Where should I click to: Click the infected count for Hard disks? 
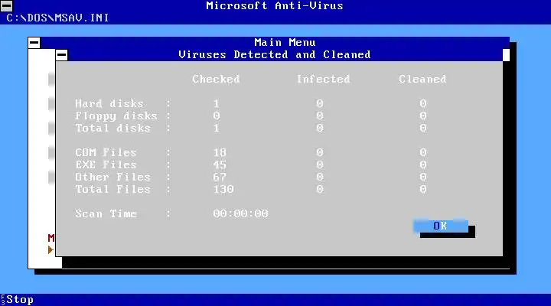coord(319,103)
